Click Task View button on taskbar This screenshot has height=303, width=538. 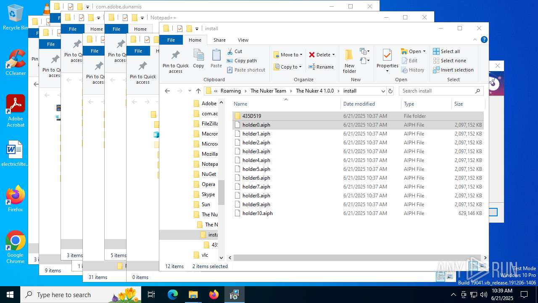point(151,295)
